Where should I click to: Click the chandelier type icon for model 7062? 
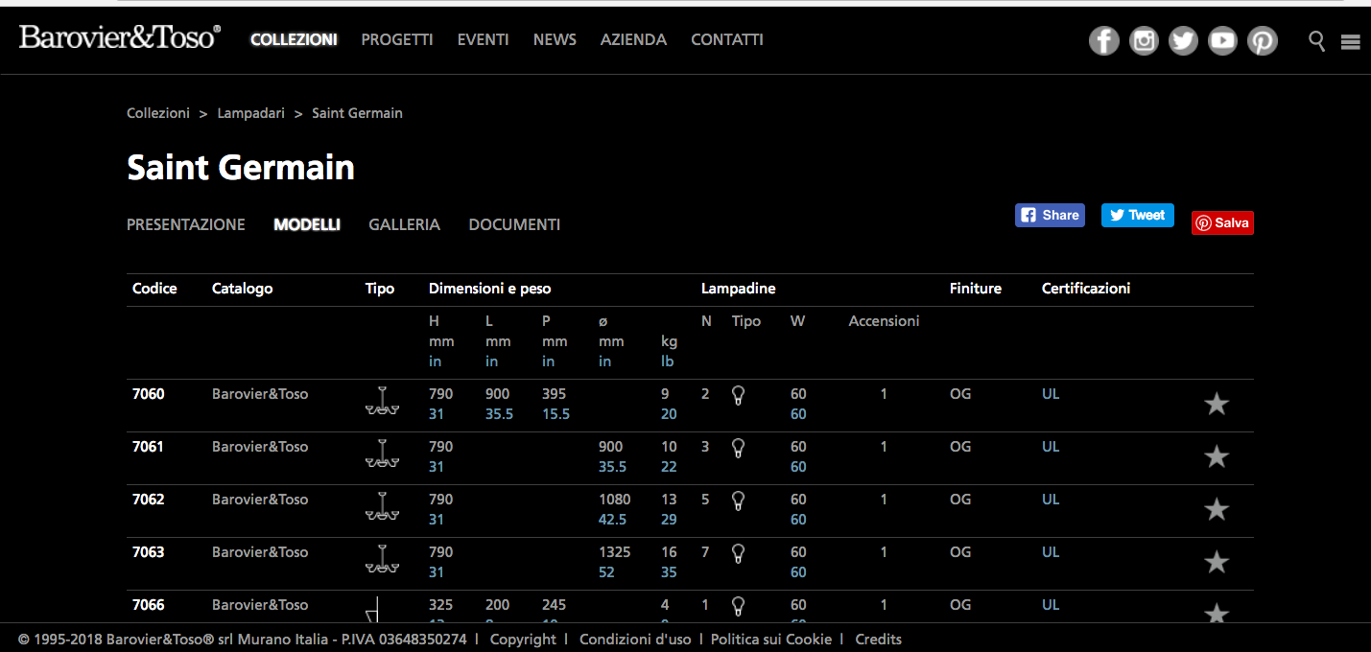tap(381, 506)
